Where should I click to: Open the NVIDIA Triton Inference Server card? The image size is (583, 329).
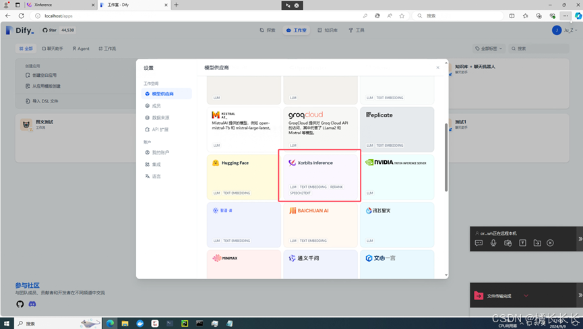(397, 177)
